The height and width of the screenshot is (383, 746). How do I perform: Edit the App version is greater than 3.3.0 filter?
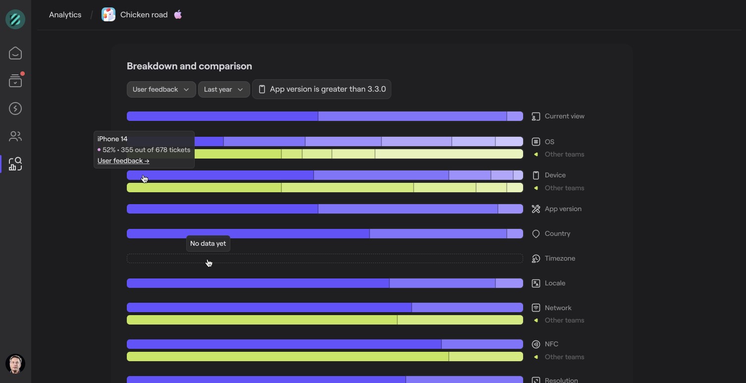coord(321,89)
